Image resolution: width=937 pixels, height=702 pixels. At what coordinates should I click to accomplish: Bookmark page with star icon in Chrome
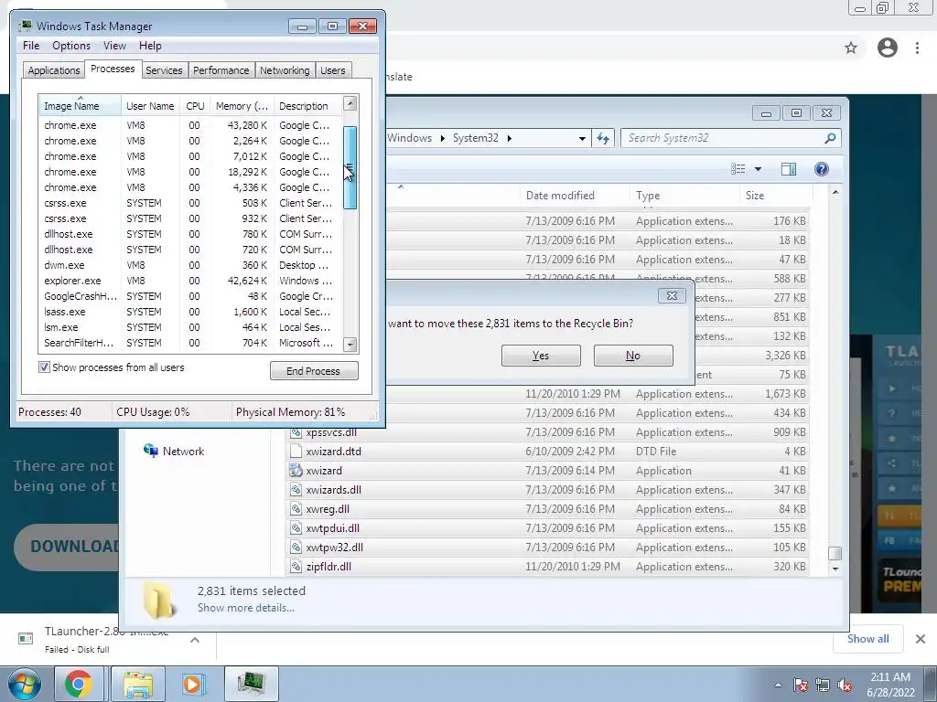(851, 48)
